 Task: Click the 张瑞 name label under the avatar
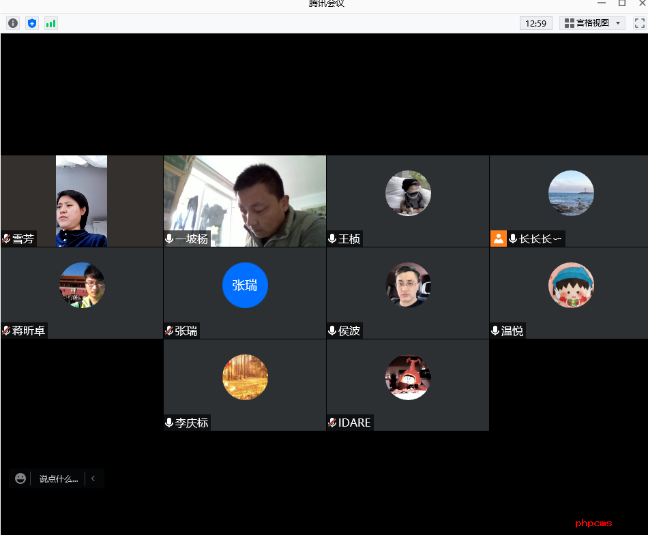click(186, 331)
